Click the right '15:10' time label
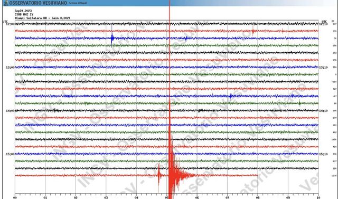 tap(323, 154)
